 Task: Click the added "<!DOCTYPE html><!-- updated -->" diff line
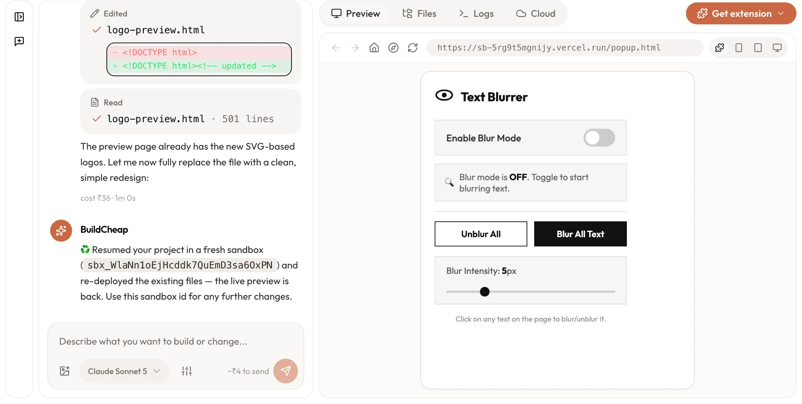click(x=199, y=66)
